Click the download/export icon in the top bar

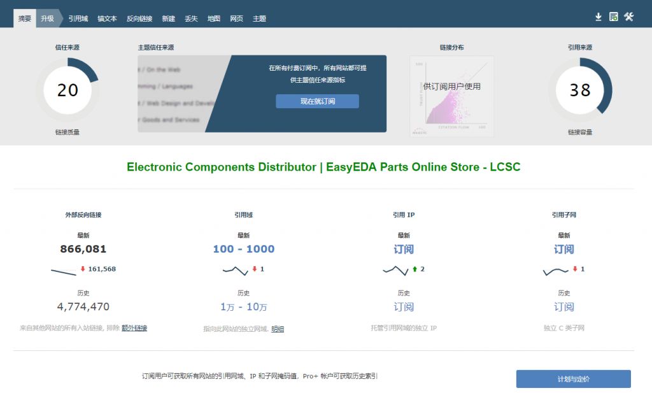(x=599, y=17)
